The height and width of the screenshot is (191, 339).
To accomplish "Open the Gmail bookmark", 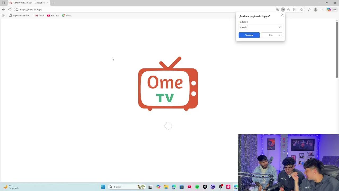I will point(39,16).
